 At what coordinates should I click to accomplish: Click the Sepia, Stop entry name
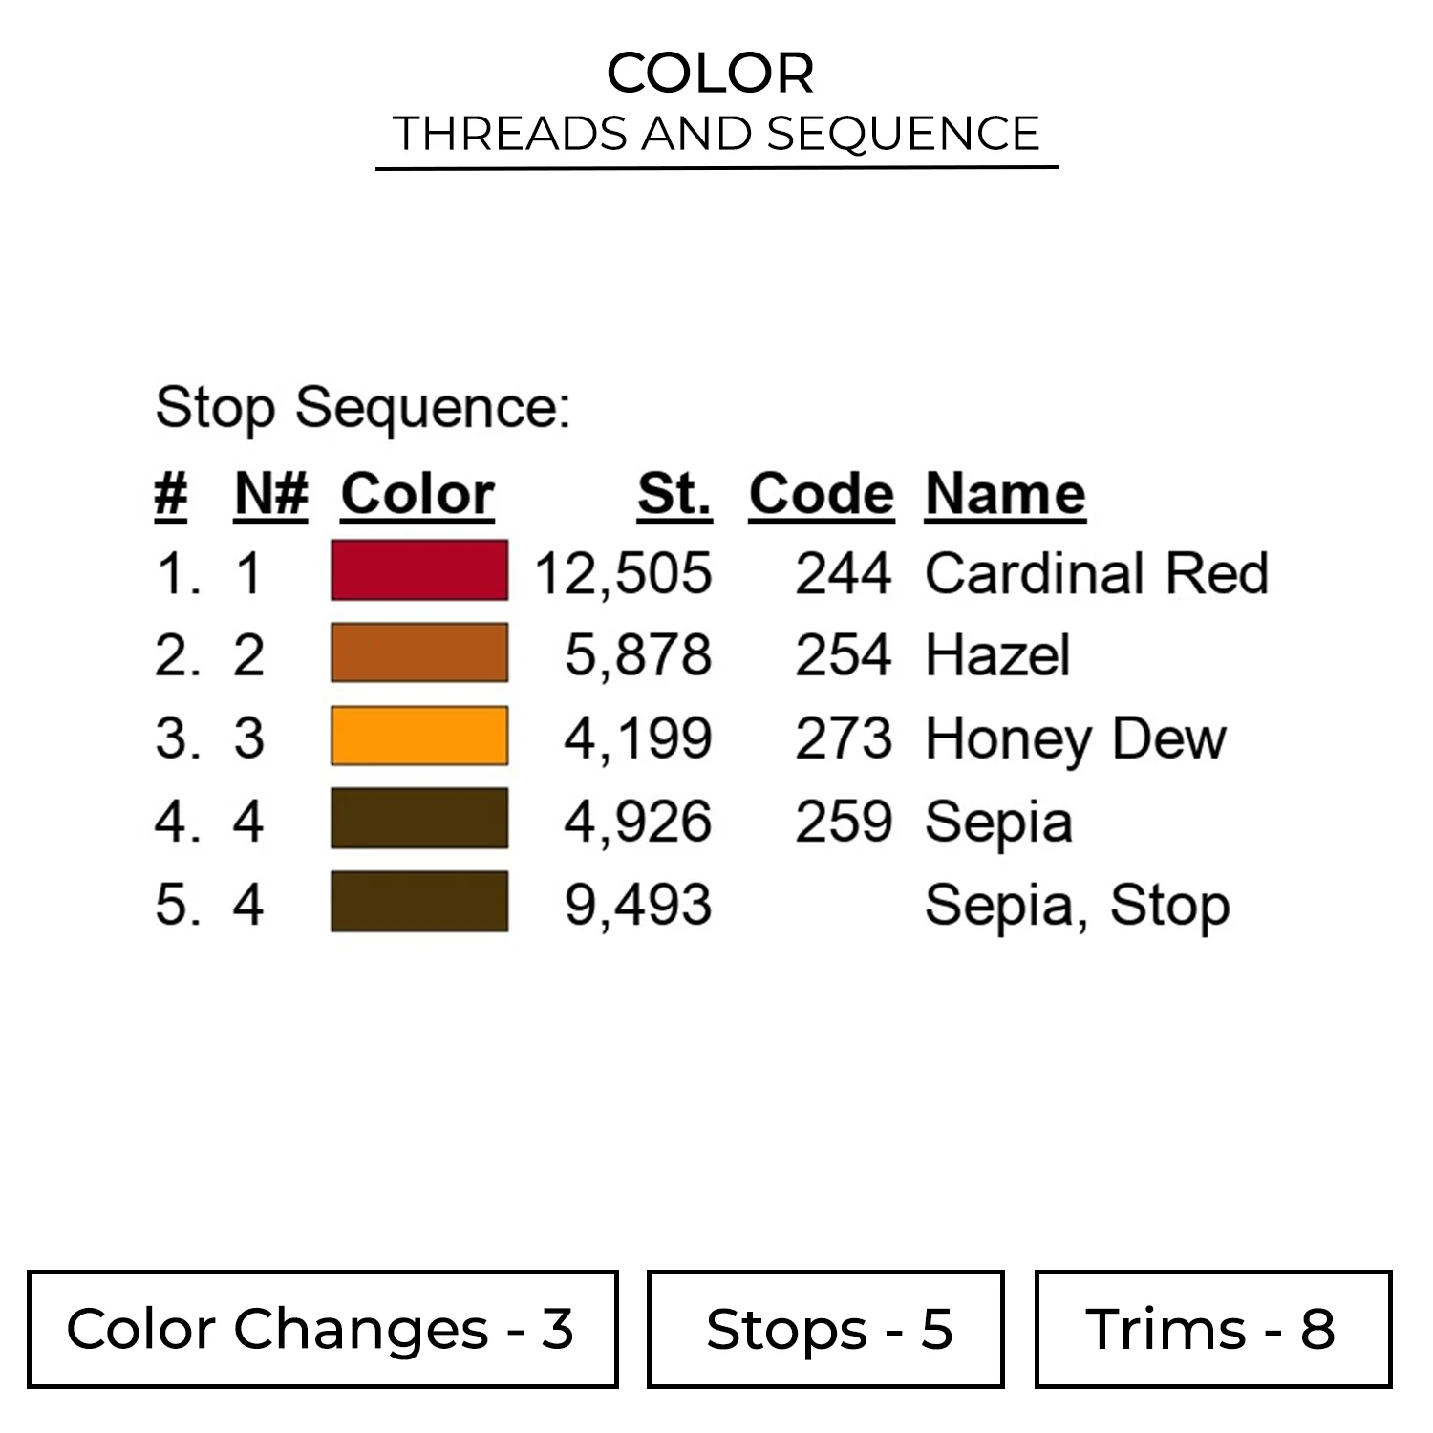pos(1077,905)
